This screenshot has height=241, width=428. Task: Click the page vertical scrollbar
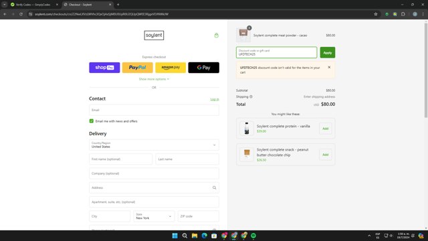[x=426, y=70]
